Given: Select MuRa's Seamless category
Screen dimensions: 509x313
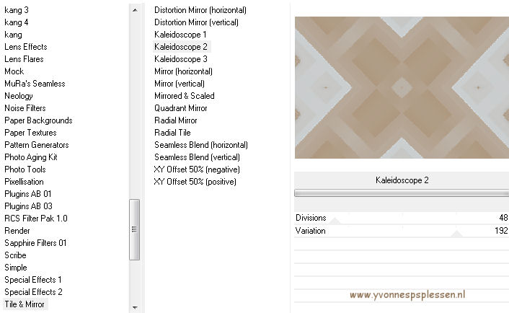Looking at the screenshot, I should (35, 84).
